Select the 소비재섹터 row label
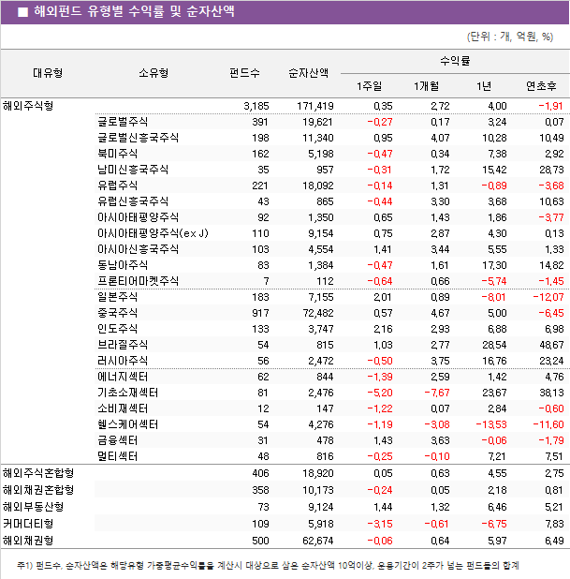 (x=123, y=408)
